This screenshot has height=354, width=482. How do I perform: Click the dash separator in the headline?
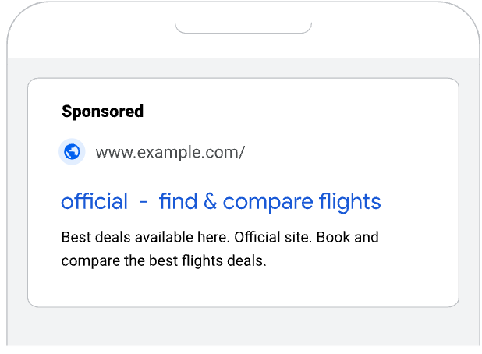143,203
